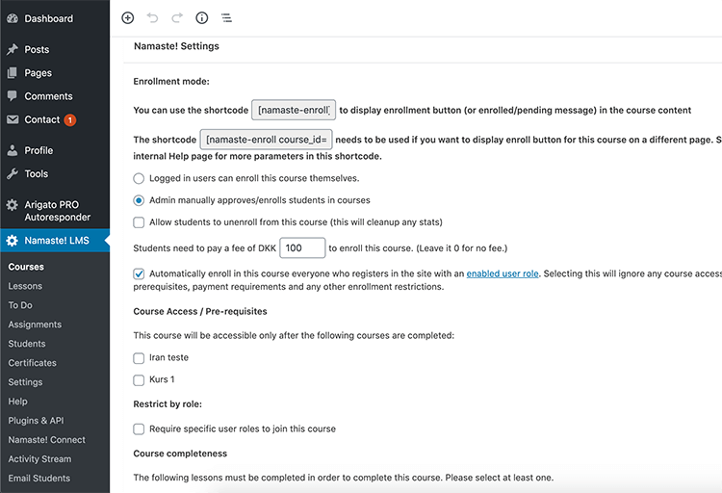Screen dimensions: 722x493
Task: Click the Contact envelope icon
Action: click(13, 119)
